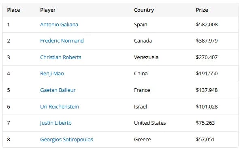This screenshot has width=241, height=151.
Task: Select the United States cell
Action: pyautogui.click(x=150, y=123)
